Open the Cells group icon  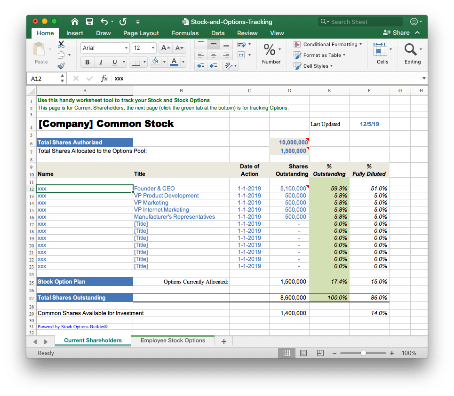point(380,49)
